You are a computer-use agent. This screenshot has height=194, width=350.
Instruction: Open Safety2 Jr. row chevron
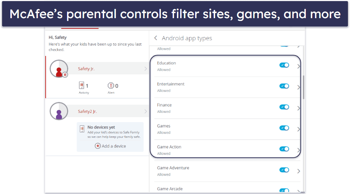click(146, 111)
